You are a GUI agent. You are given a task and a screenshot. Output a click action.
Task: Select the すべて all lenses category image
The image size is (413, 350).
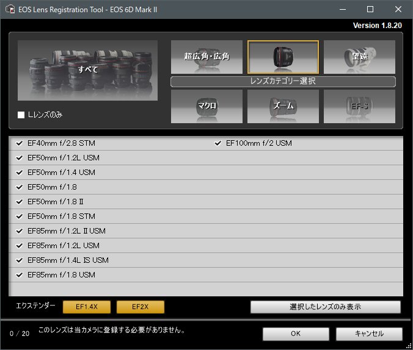(87, 70)
